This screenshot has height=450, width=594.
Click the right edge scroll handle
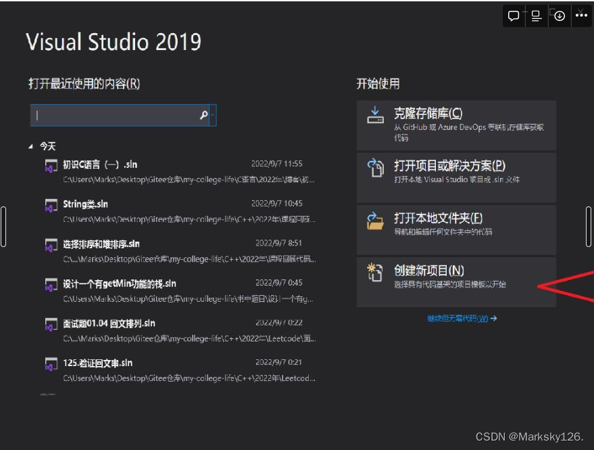pos(589,227)
